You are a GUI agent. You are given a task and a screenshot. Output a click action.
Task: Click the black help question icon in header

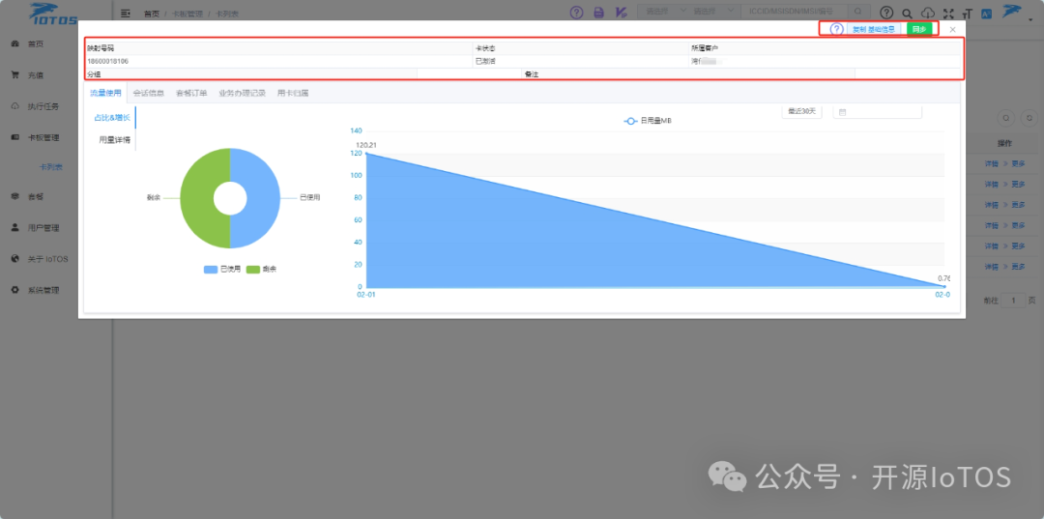886,12
